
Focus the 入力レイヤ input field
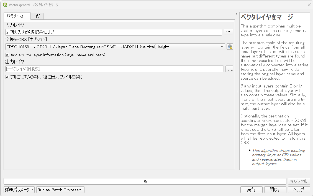click(x=114, y=32)
